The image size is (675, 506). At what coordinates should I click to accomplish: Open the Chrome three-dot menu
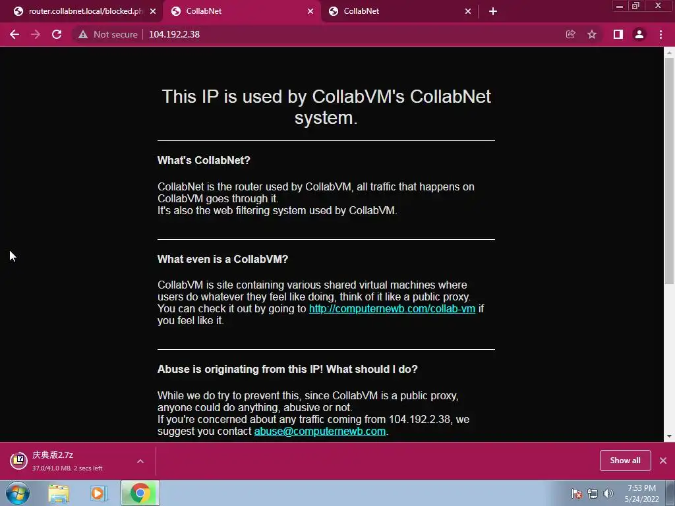(660, 34)
